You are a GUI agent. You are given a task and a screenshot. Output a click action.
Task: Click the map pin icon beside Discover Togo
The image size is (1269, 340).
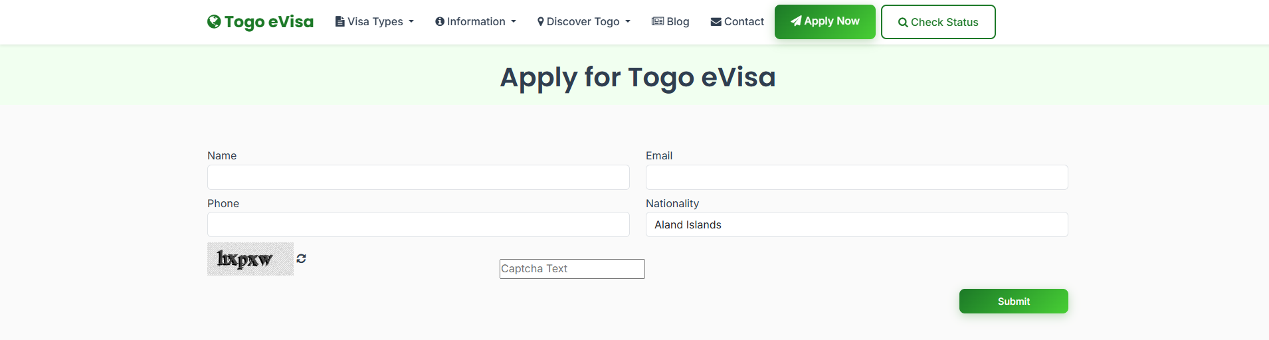click(x=541, y=21)
